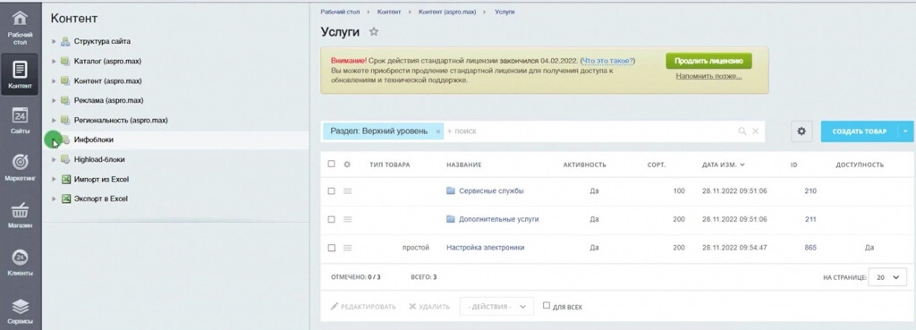
Task: Check the Дополнительные услуги row checkbox
Action: 331,219
